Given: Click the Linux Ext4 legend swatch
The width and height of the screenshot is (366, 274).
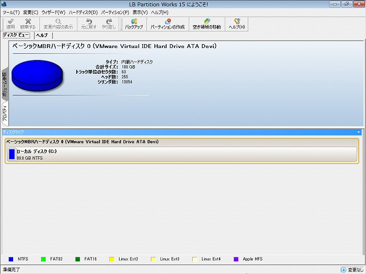Looking at the screenshot, I should [194, 259].
